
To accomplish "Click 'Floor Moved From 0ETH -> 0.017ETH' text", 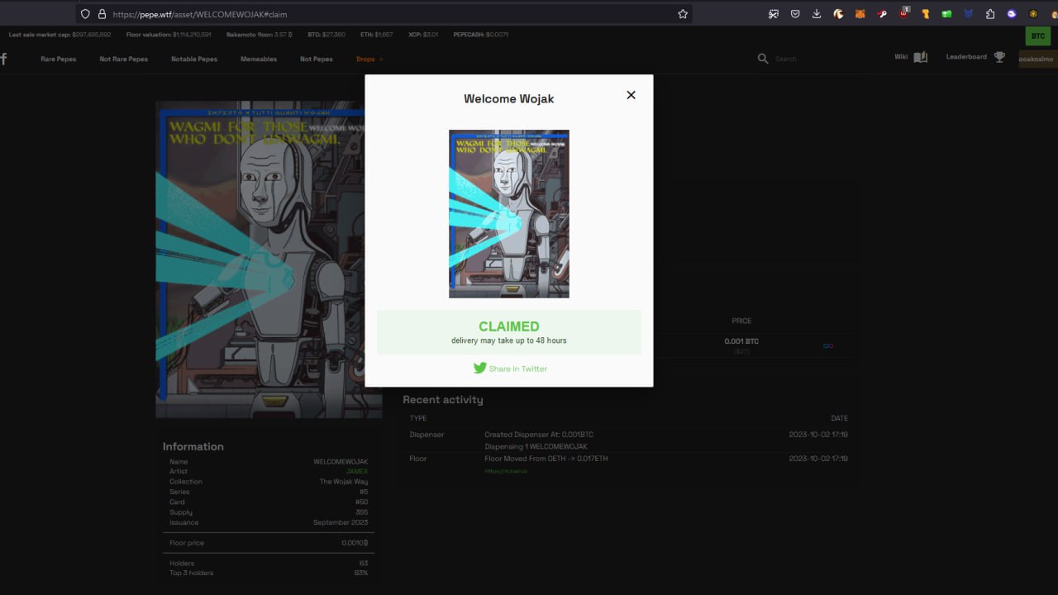I will [x=546, y=459].
